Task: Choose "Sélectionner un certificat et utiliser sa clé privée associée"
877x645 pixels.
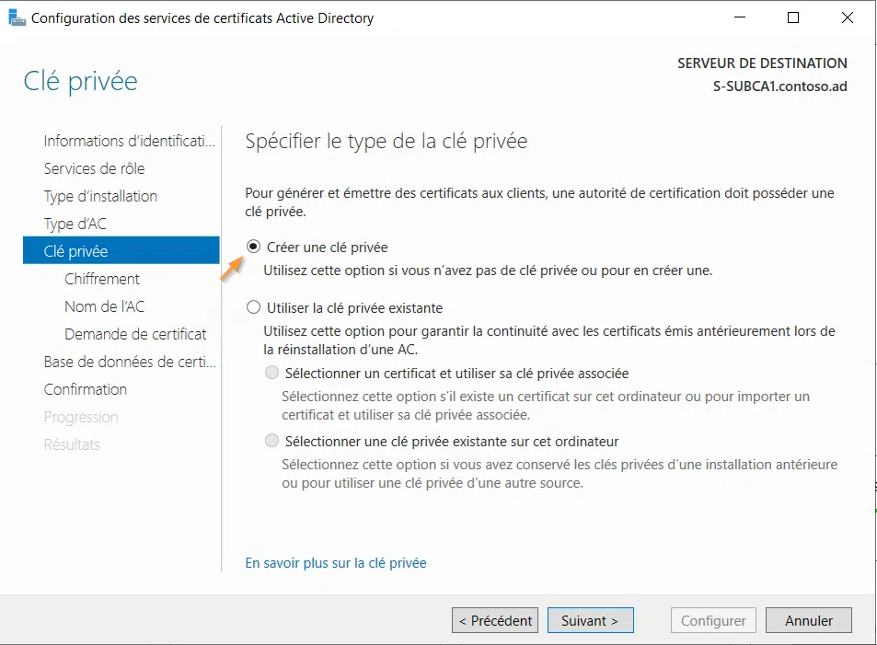Action: click(271, 372)
